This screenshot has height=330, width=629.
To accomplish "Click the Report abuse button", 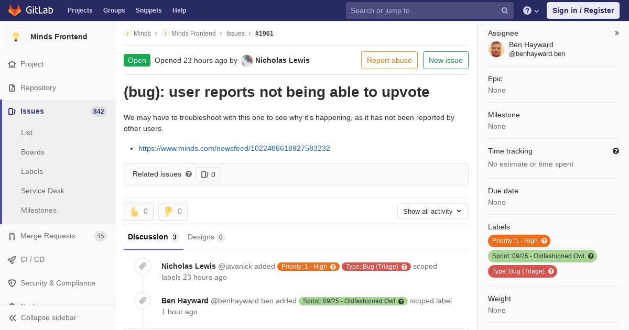I will point(389,60).
